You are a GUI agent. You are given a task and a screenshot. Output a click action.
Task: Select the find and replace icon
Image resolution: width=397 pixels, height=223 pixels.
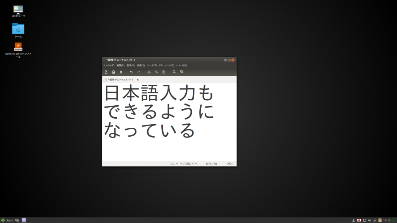click(181, 72)
